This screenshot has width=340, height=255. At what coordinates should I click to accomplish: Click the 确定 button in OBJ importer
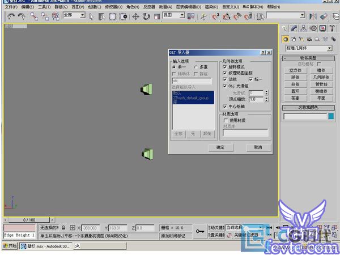220,147
